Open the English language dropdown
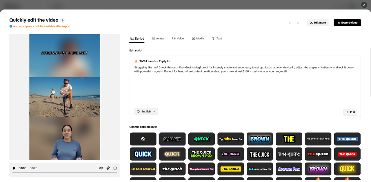Viewport: 371px width, 182px height. coord(146,111)
